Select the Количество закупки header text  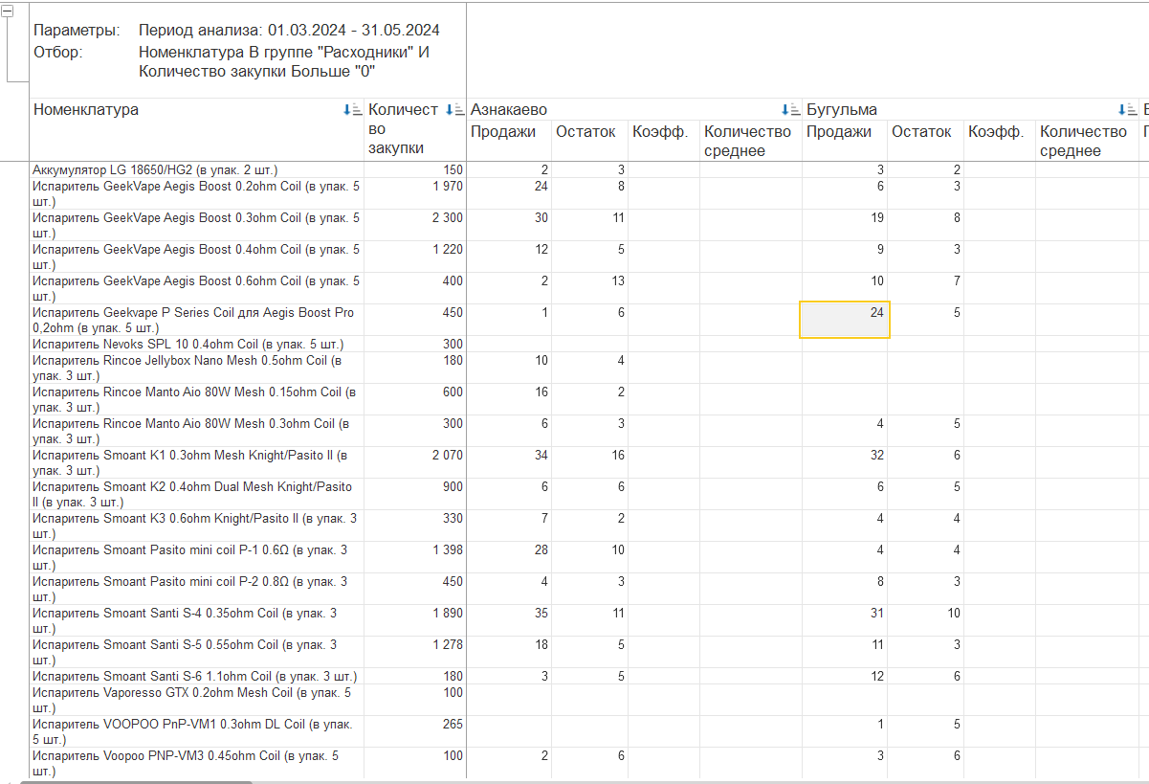click(404, 128)
